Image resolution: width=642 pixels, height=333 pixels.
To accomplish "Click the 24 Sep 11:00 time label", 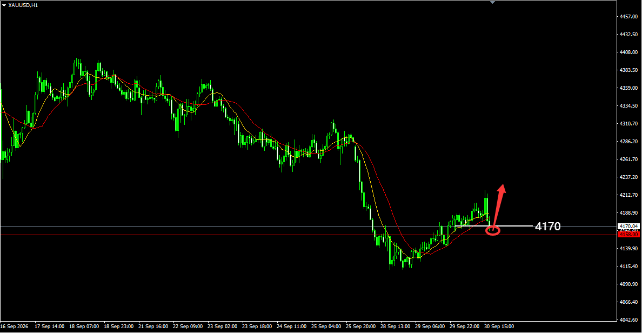I will (291, 327).
